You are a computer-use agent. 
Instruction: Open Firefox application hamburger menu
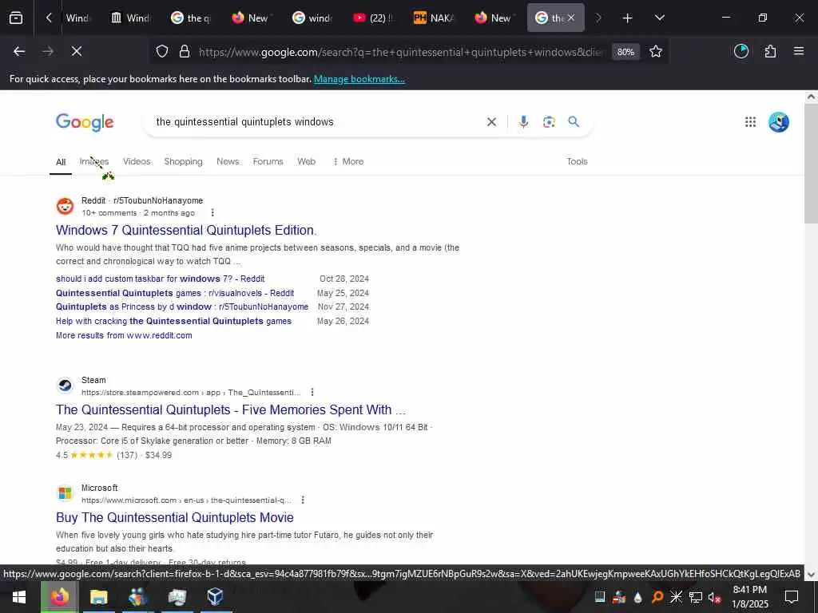(798, 51)
